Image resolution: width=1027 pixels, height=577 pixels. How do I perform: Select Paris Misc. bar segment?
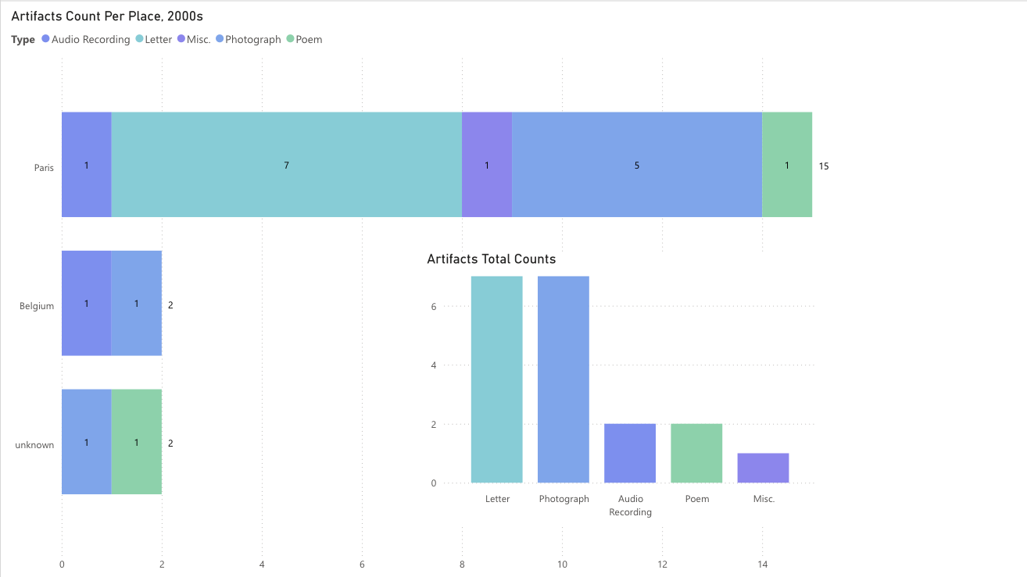pos(487,164)
